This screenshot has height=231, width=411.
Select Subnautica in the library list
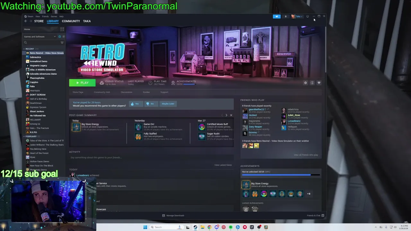tap(35, 57)
